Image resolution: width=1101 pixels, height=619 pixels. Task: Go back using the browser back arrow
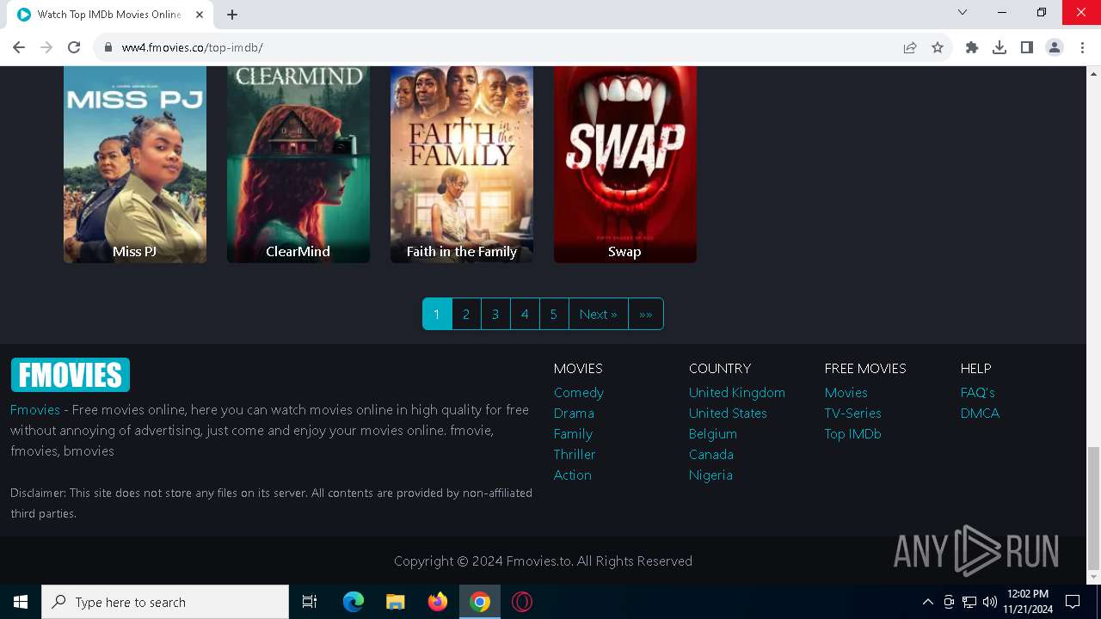(x=19, y=47)
